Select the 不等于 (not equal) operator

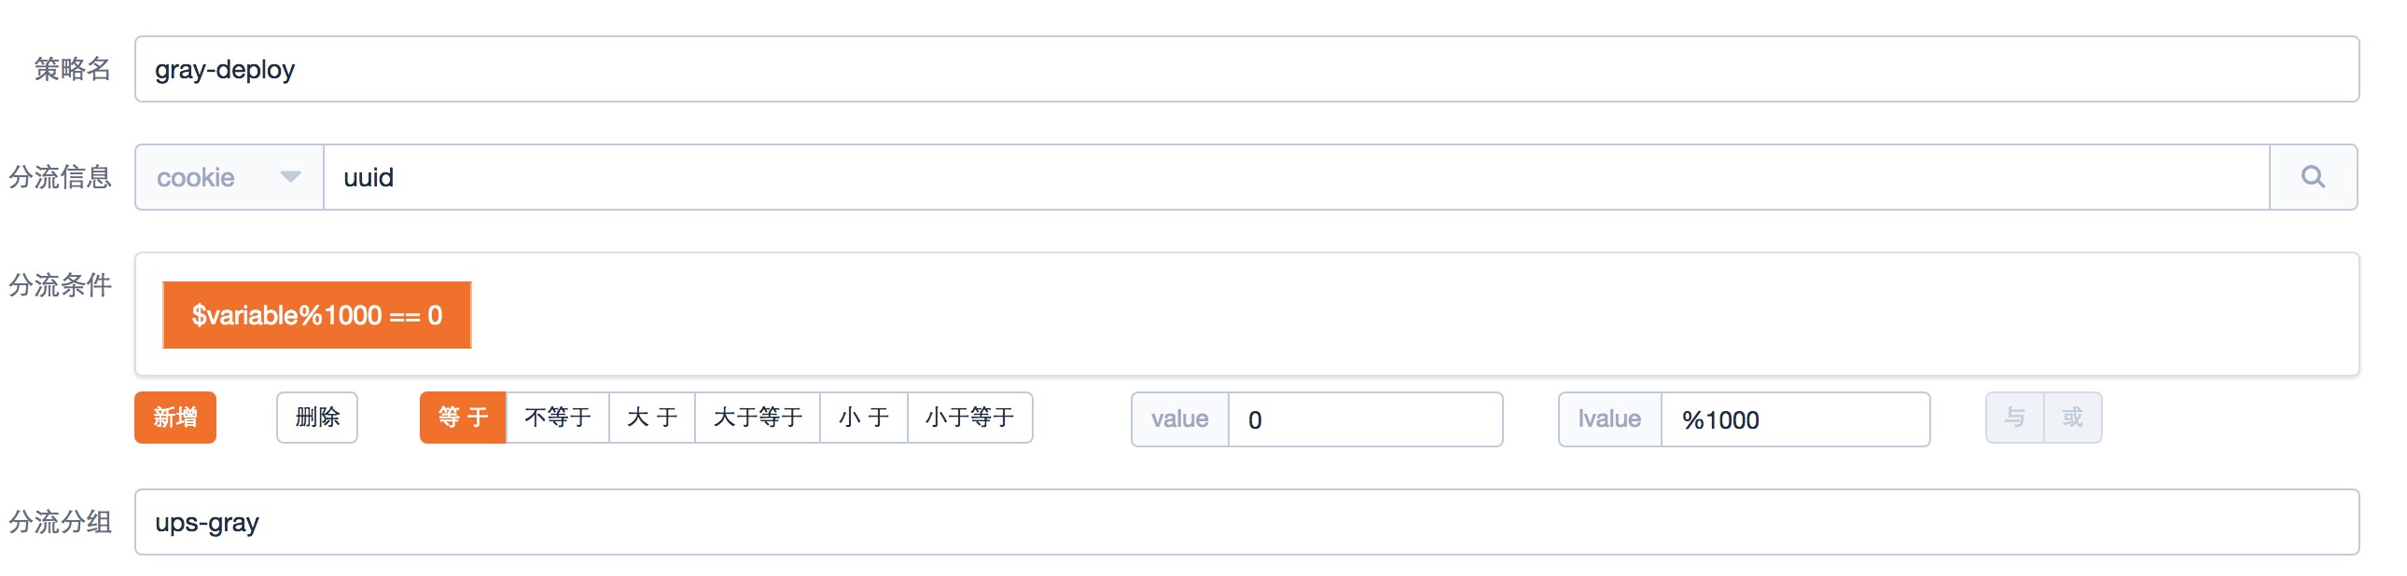[x=557, y=418]
